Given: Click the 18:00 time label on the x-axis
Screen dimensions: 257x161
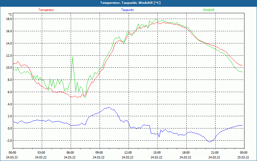Looking at the screenshot, I should [186, 153].
